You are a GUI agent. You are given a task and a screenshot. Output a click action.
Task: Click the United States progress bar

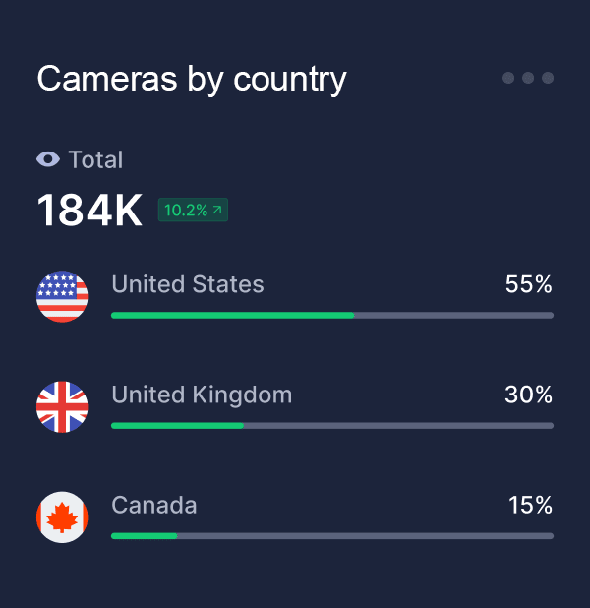(x=331, y=315)
